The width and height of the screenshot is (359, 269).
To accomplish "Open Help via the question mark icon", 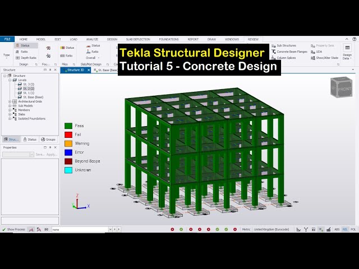I will tap(354, 39).
